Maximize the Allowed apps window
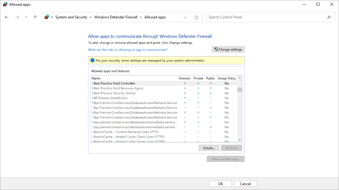Screen dimensions: 339x190 pos(318,4)
